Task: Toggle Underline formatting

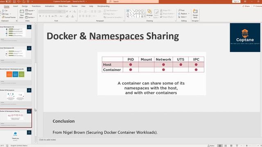Action: pyautogui.click(x=46, y=16)
